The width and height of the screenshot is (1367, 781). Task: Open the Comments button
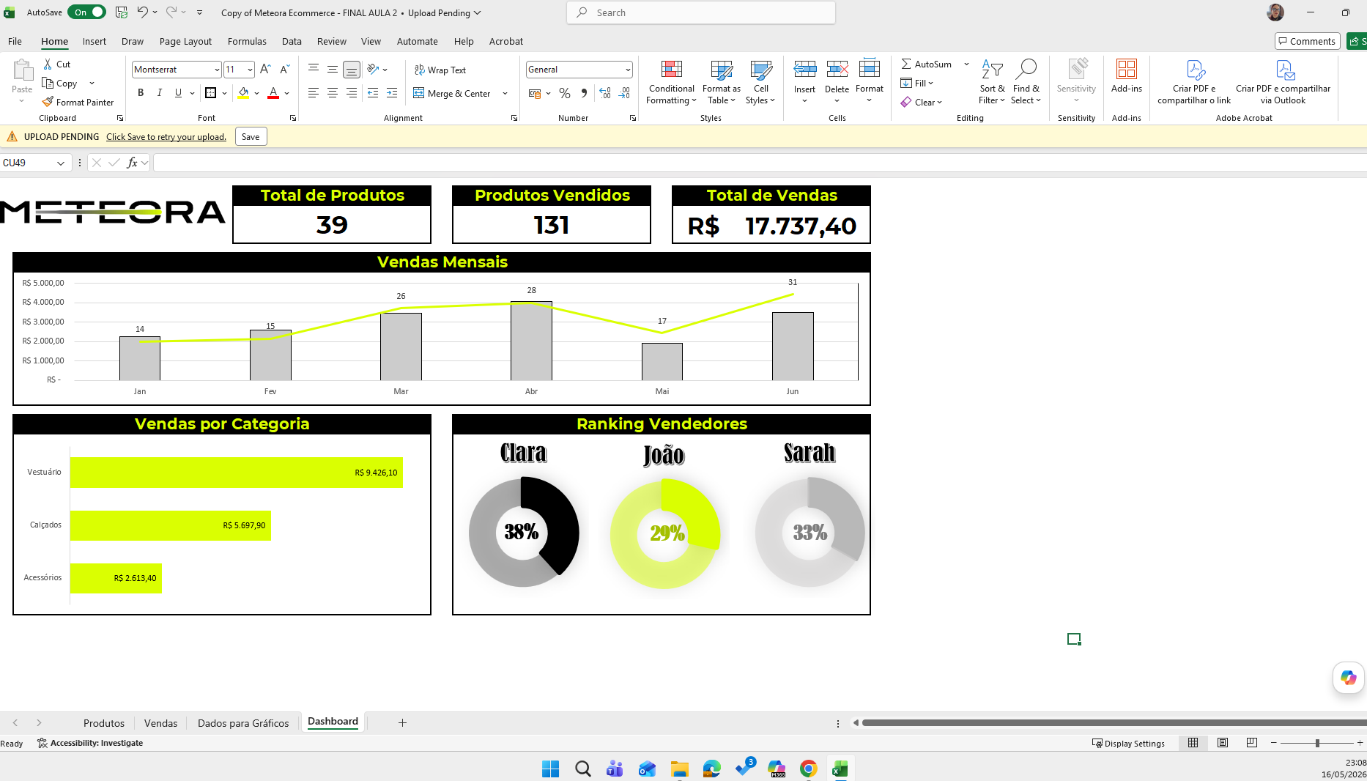coord(1307,42)
